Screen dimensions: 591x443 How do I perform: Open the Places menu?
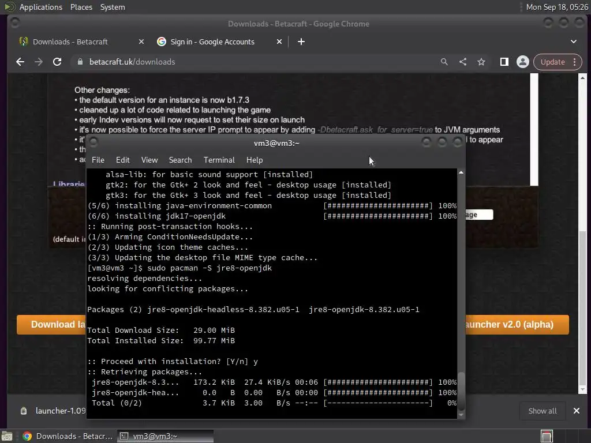click(x=81, y=7)
